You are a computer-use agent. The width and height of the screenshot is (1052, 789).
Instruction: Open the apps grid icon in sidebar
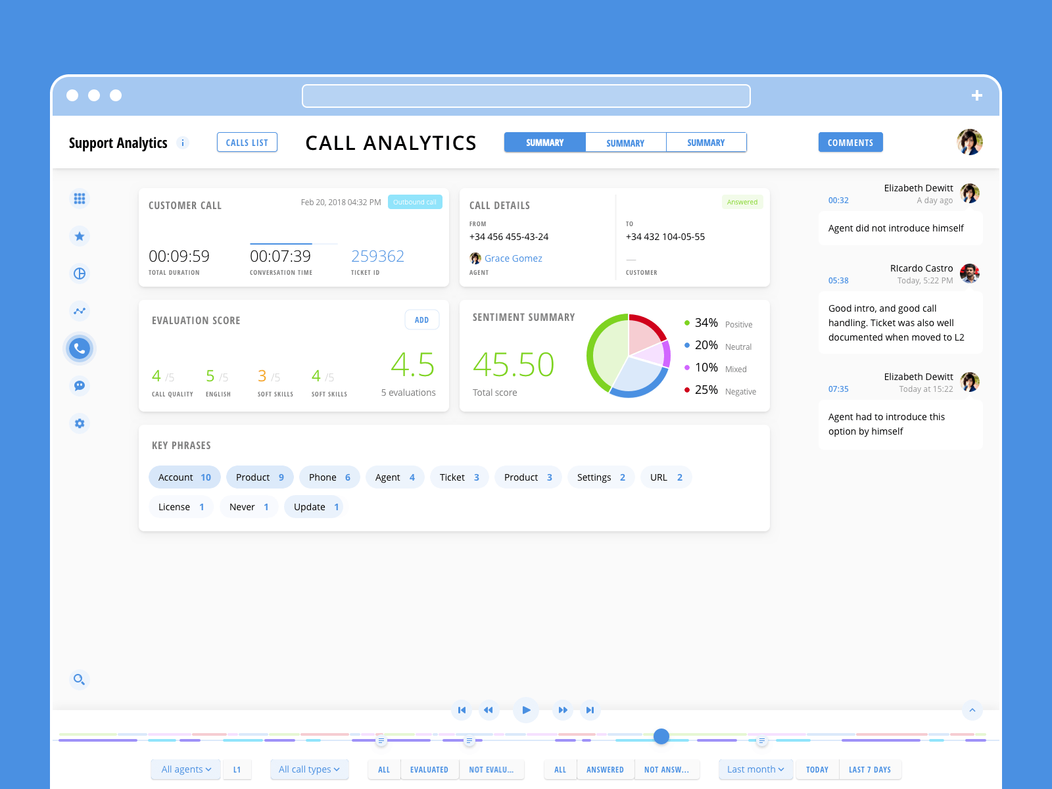(x=80, y=198)
